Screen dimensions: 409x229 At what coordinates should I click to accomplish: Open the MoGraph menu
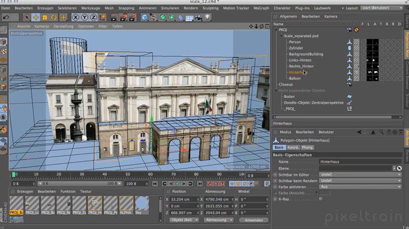[261, 8]
